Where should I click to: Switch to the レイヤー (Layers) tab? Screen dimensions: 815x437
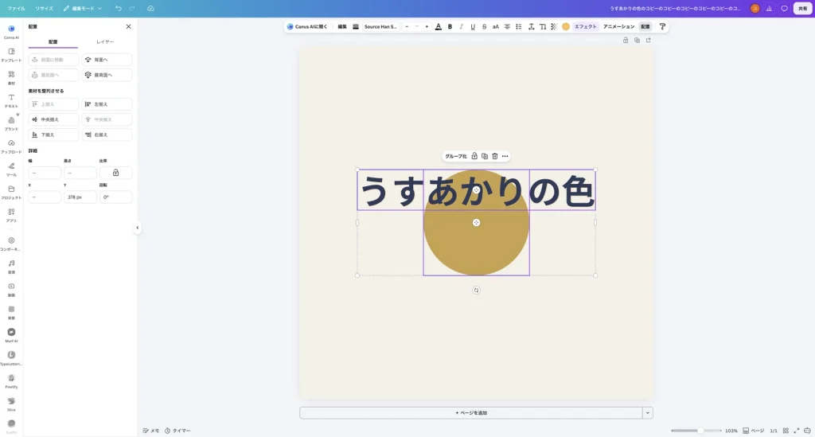[105, 41]
